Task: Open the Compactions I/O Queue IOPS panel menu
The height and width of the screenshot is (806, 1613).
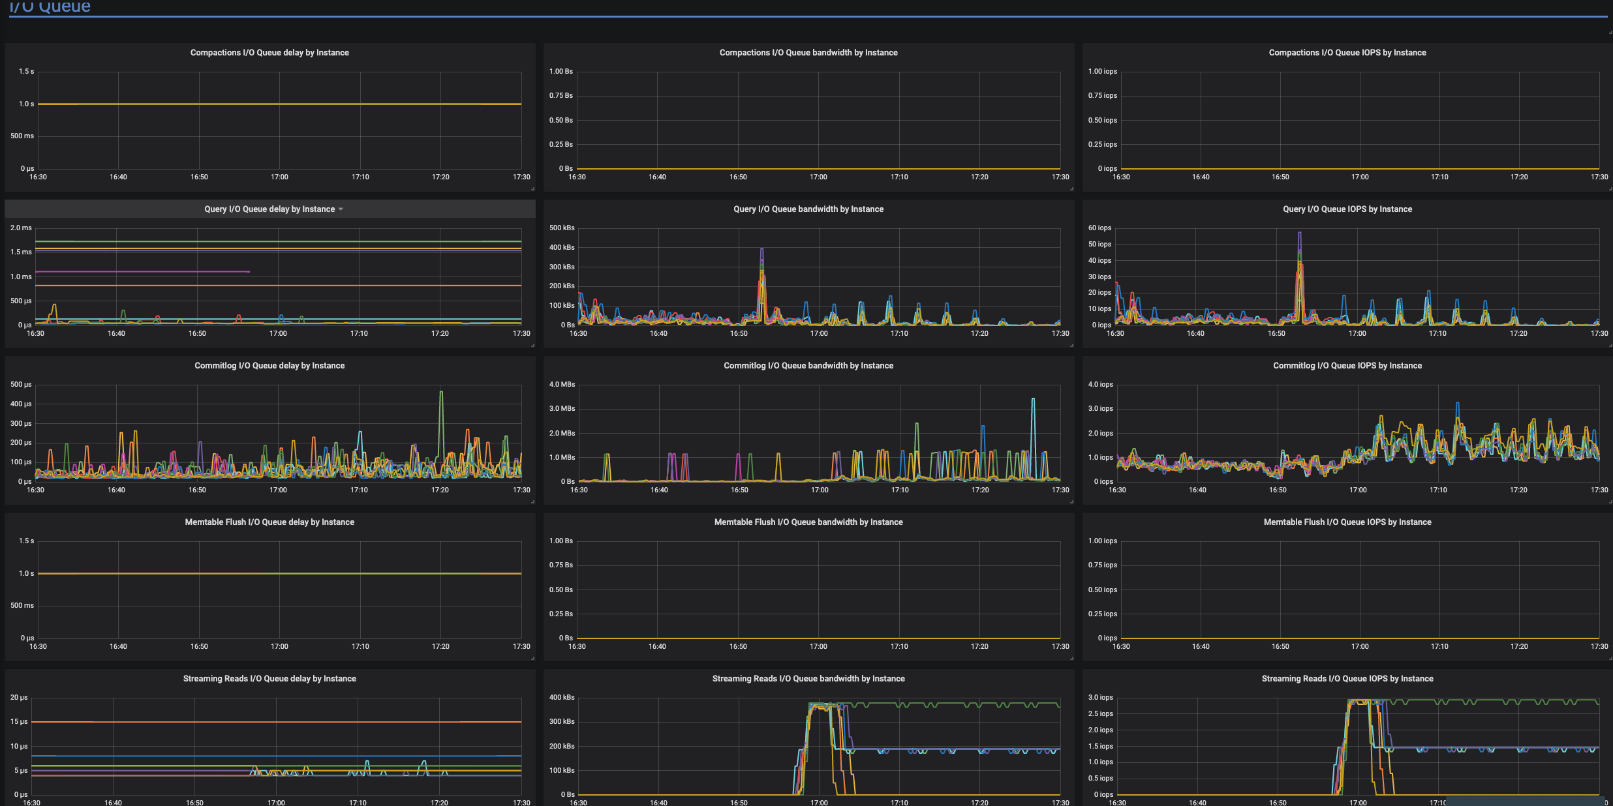Action: coord(1347,52)
